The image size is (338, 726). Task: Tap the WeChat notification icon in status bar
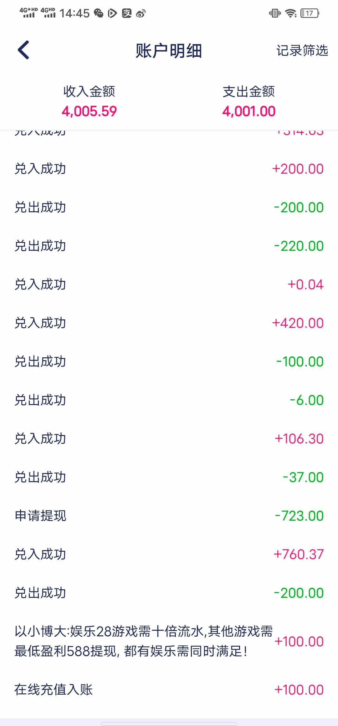pyautogui.click(x=99, y=13)
